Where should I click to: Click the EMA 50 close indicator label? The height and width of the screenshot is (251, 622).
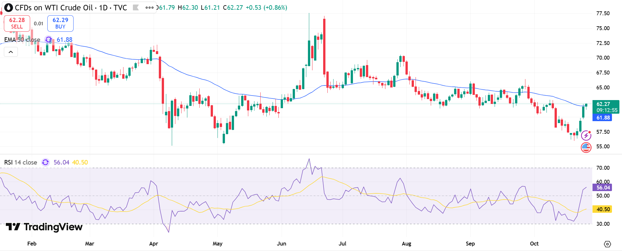[22, 40]
